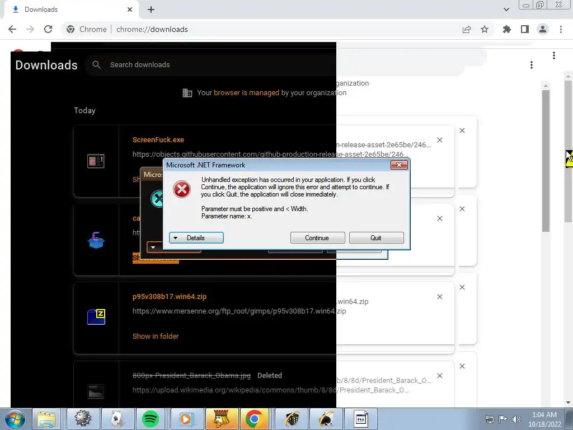The width and height of the screenshot is (573, 430).
Task: Switch to Chrome via its taskbar icon
Action: 255,419
